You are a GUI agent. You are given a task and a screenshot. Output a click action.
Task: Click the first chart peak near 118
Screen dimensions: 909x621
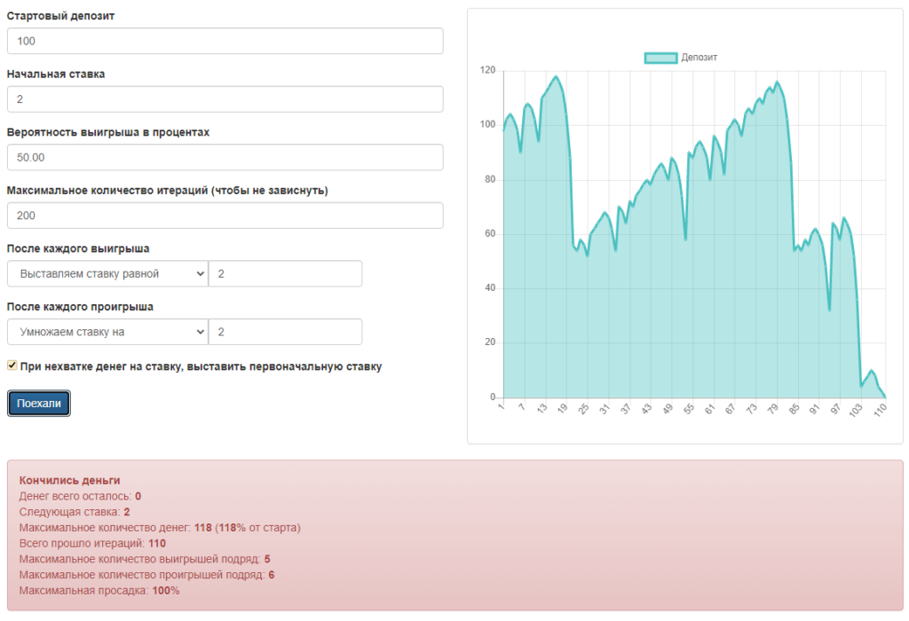(557, 77)
